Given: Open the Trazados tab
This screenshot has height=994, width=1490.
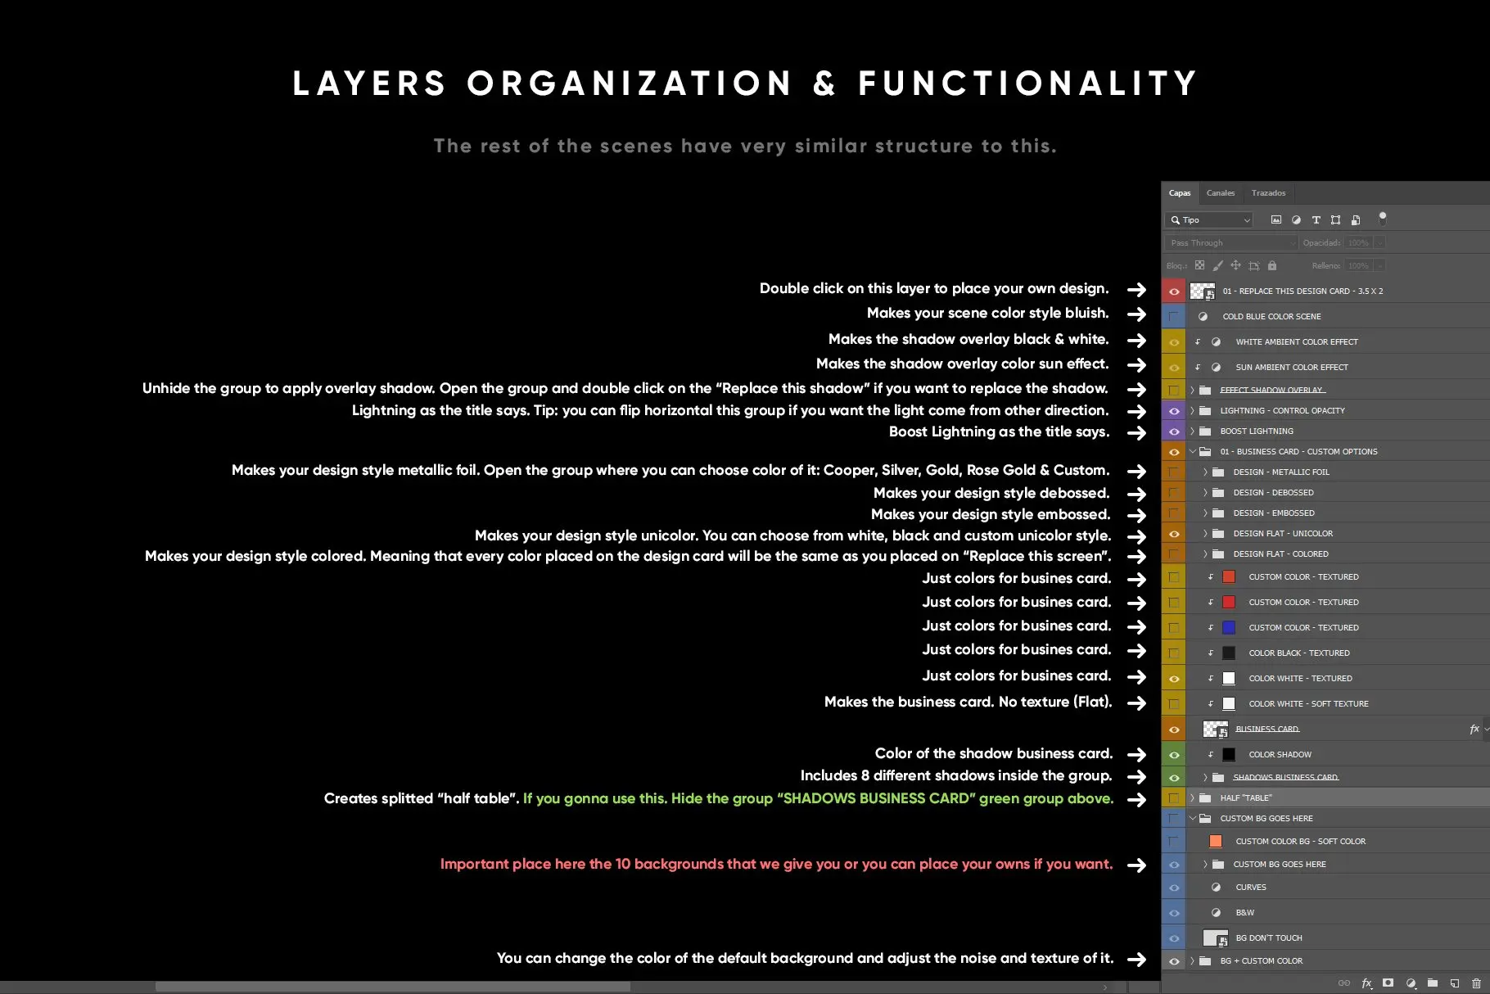Looking at the screenshot, I should coord(1268,193).
